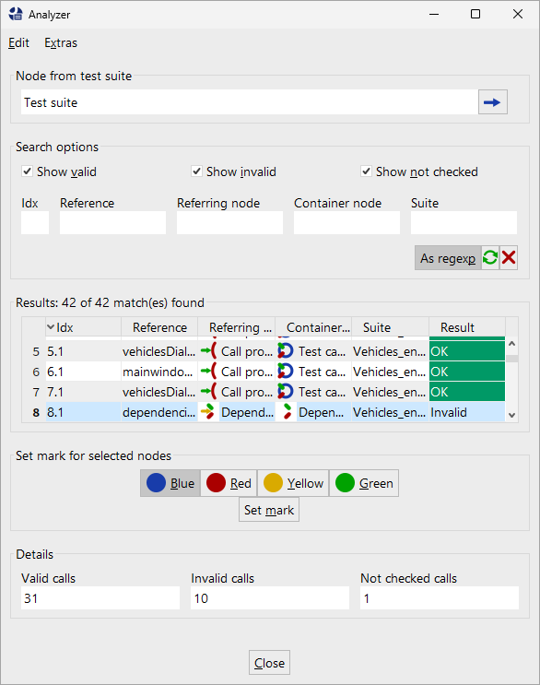Screen dimensions: 540x685
Task: Click Vehicles_en suite cell in row 8.1
Action: [391, 412]
